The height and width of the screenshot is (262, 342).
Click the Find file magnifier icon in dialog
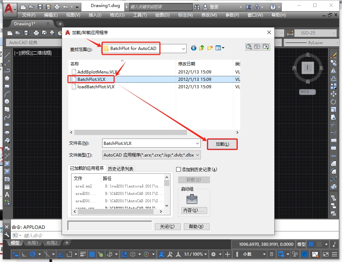(249, 47)
